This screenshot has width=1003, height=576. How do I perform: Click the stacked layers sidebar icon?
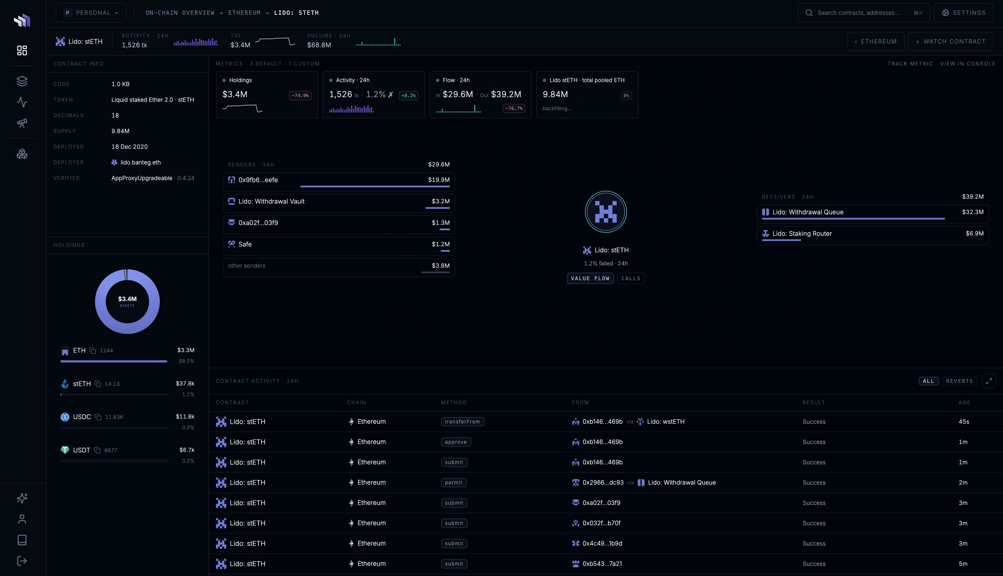click(22, 81)
